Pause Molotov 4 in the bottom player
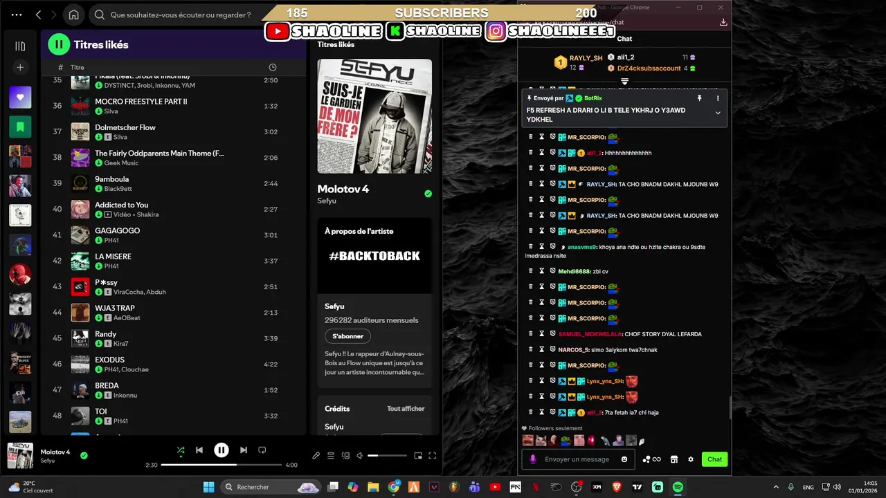Screen dimensions: 886x498 point(221,450)
